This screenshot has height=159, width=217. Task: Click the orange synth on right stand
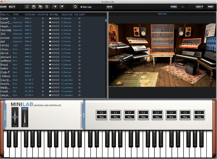coord(191,43)
